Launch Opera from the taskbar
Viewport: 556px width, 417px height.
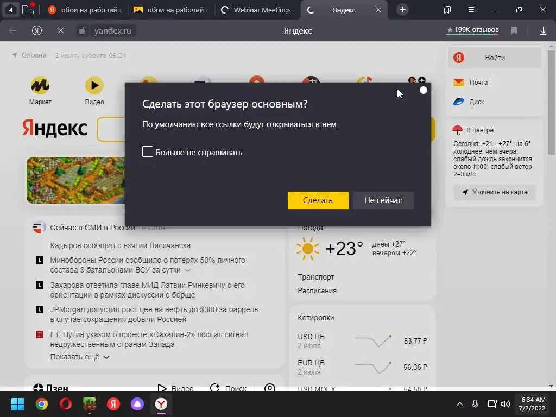[66, 404]
